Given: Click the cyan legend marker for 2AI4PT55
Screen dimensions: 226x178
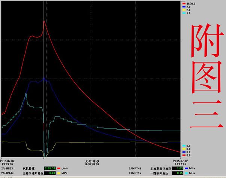Looking at the screenshot, I should [x=186, y=174].
